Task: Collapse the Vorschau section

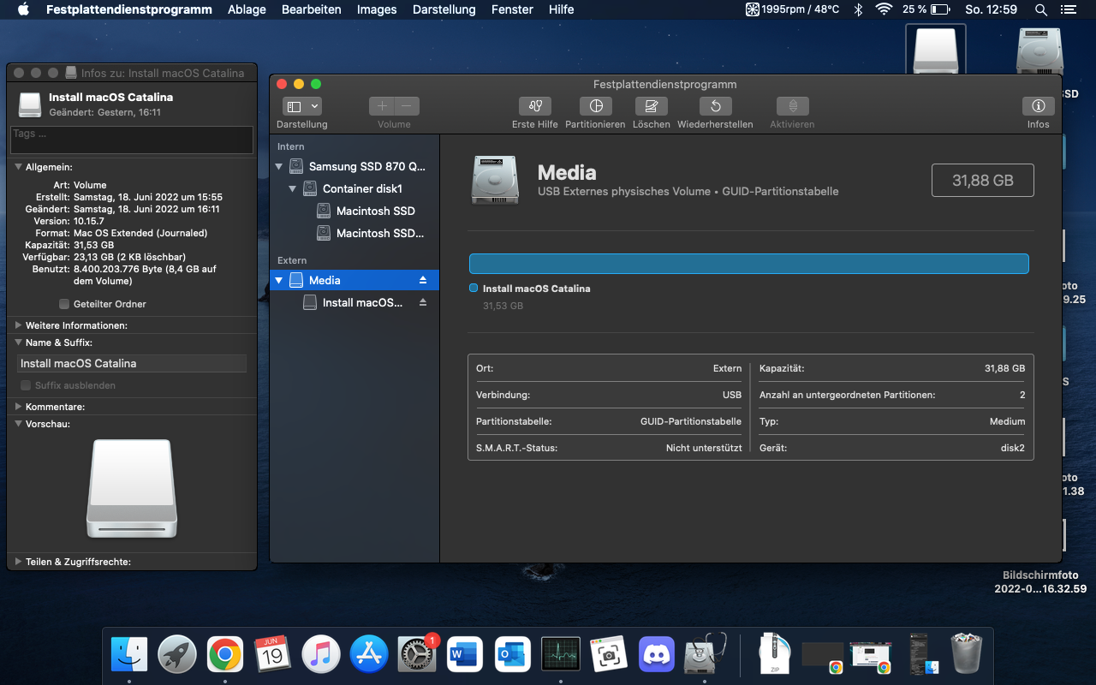Action: point(19,424)
